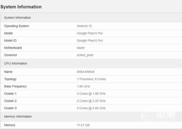Click the System Information page heading
Screen dimensions: 182x129
(21, 7)
